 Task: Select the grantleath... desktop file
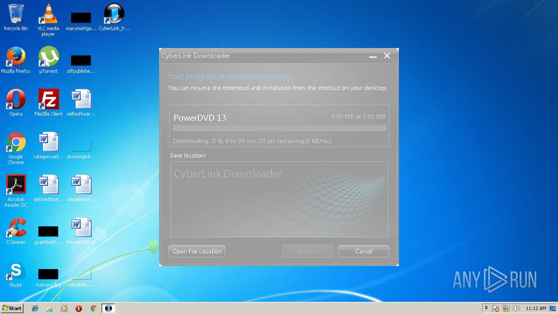[x=48, y=235]
